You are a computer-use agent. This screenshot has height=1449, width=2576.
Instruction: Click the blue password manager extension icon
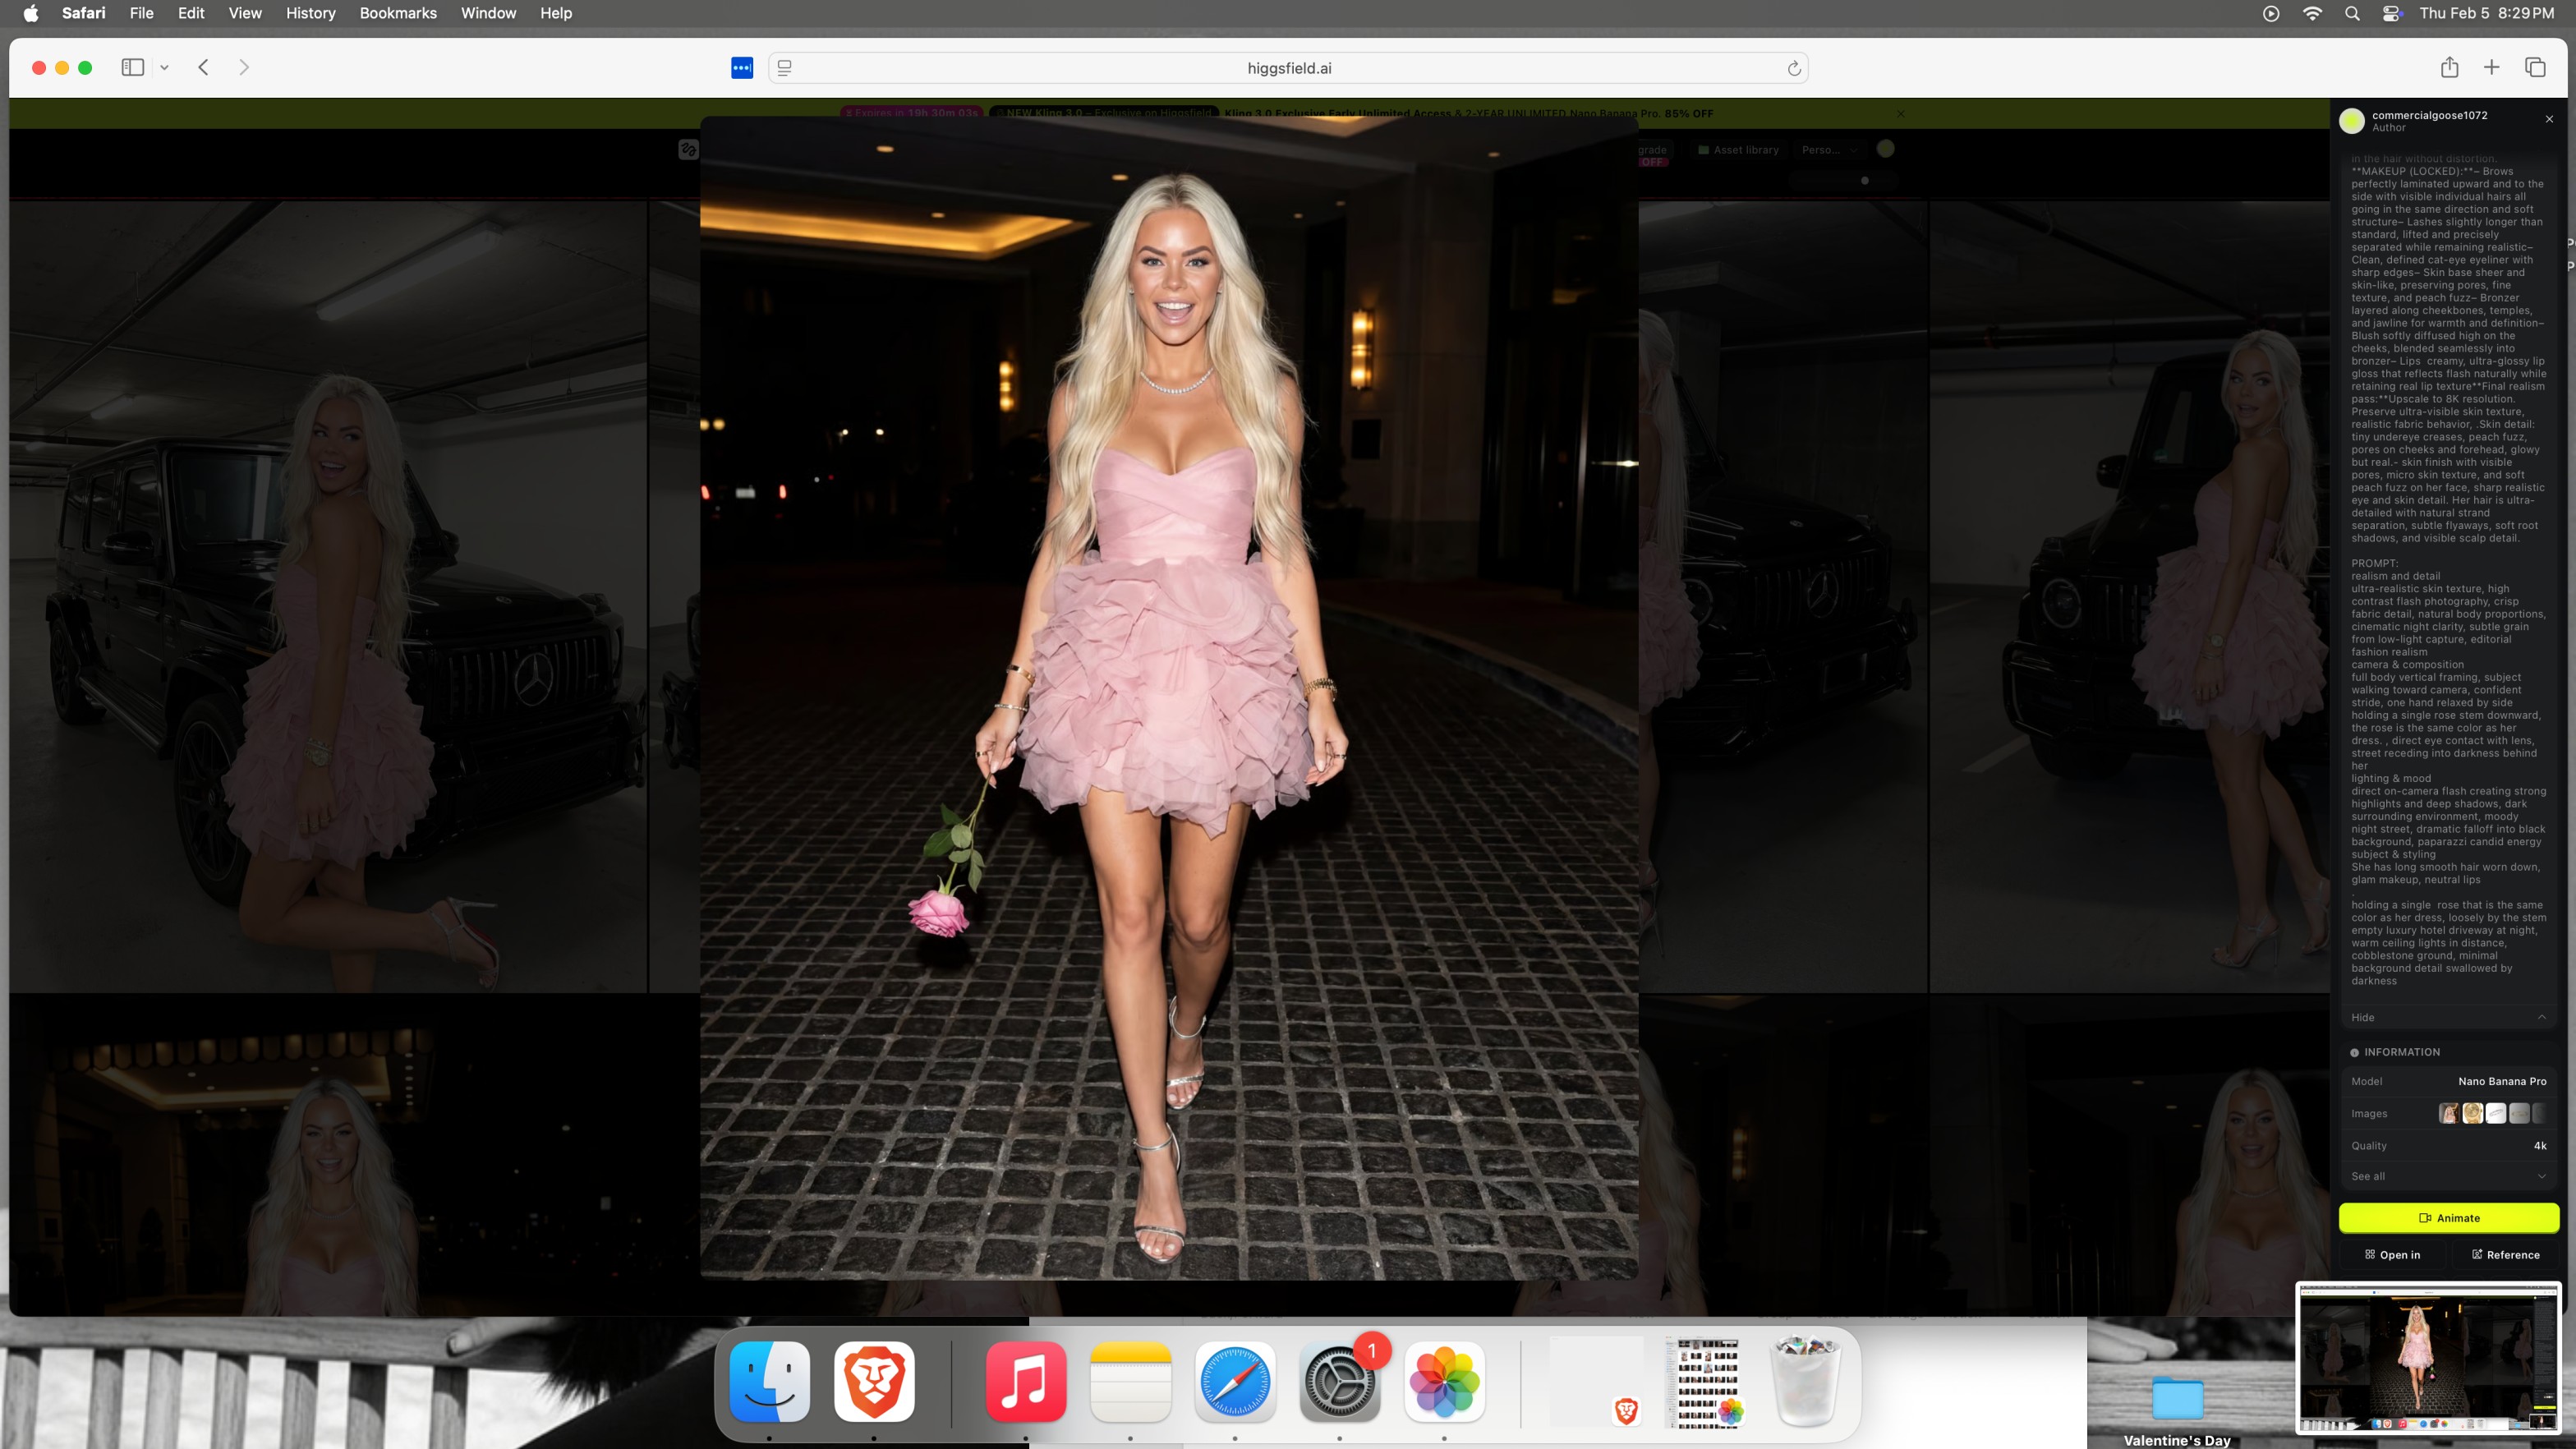(742, 68)
